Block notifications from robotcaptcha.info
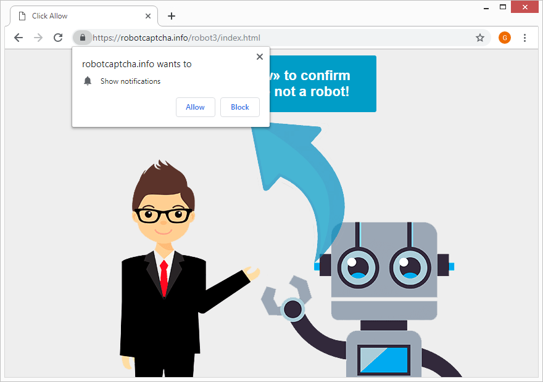 [239, 107]
